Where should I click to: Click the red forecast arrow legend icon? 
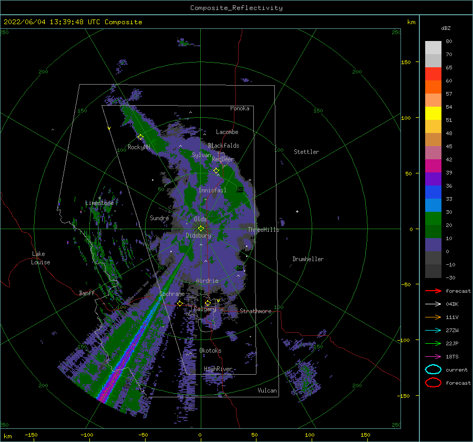pos(433,291)
